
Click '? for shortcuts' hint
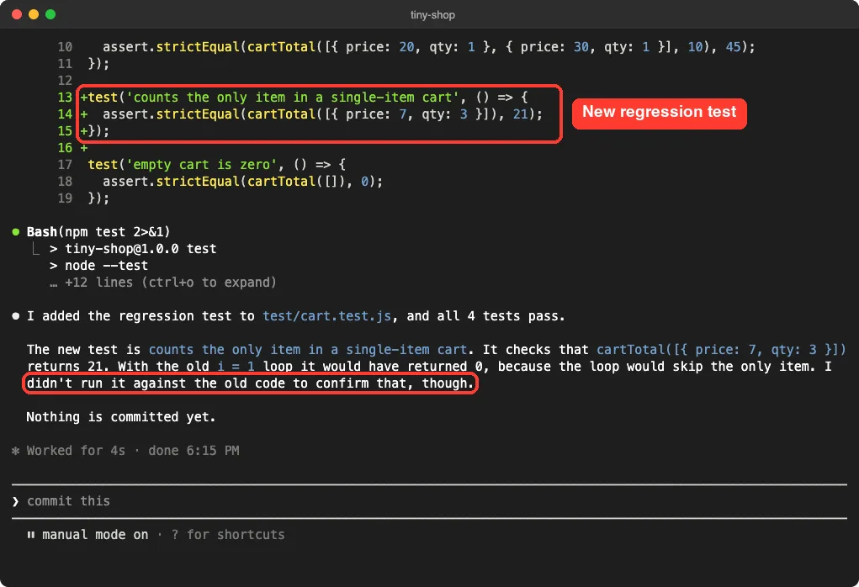[228, 535]
